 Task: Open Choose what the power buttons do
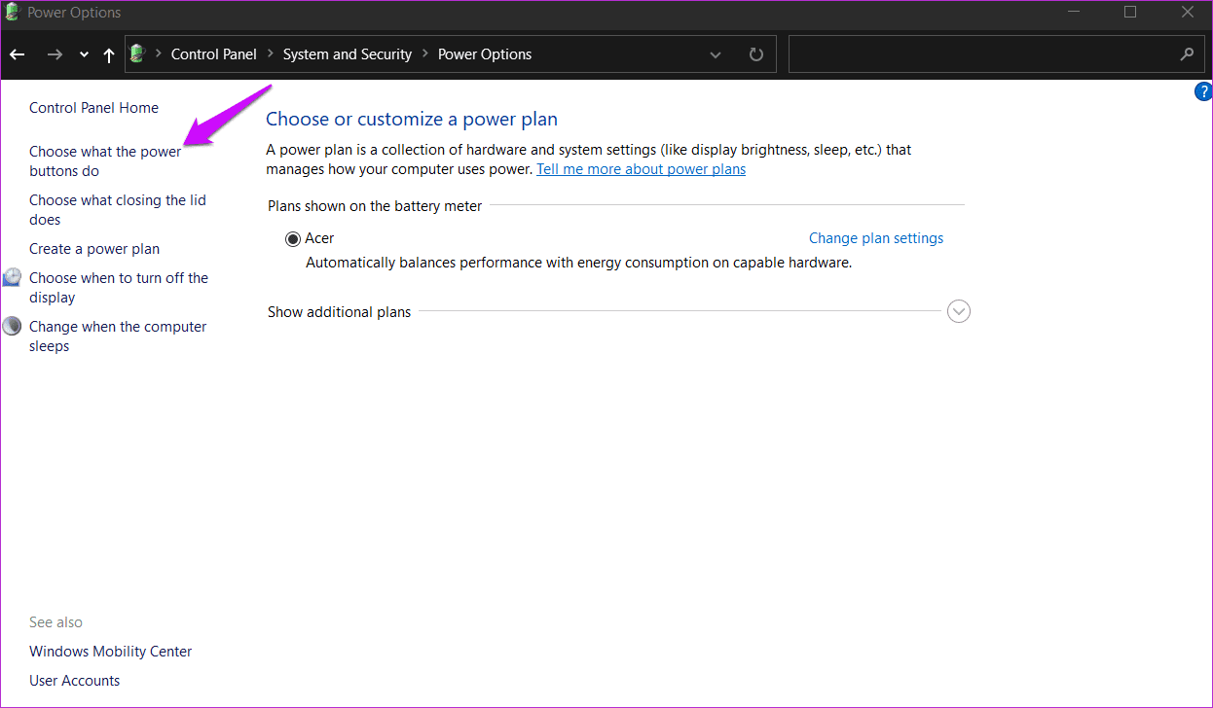tap(105, 161)
